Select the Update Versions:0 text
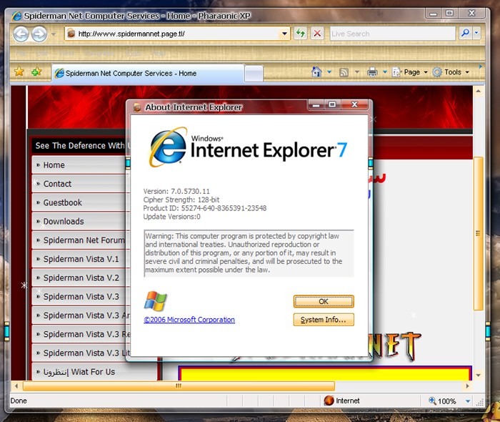 point(171,217)
